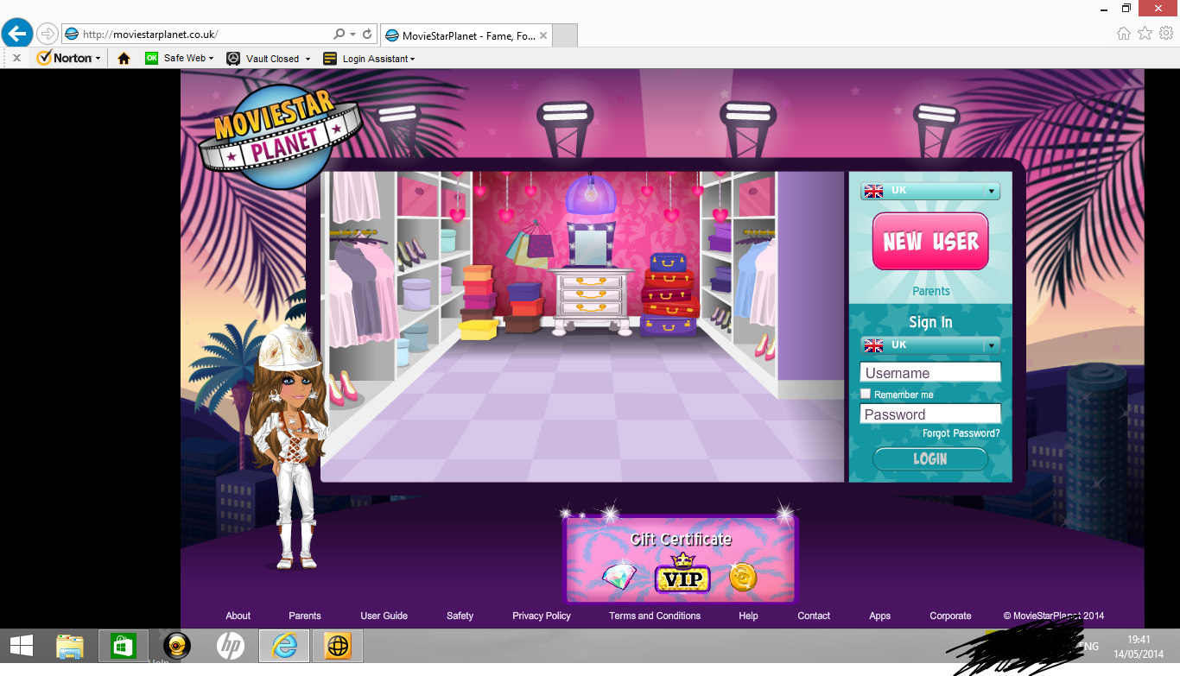This screenshot has height=676, width=1180.
Task: Click inside the Username field
Action: click(930, 372)
